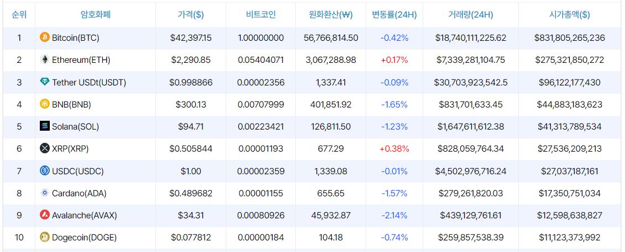Screen dimensions: 625x252
Task: Click Ethereum market cap $275,321,850,272
Action: tap(570, 60)
